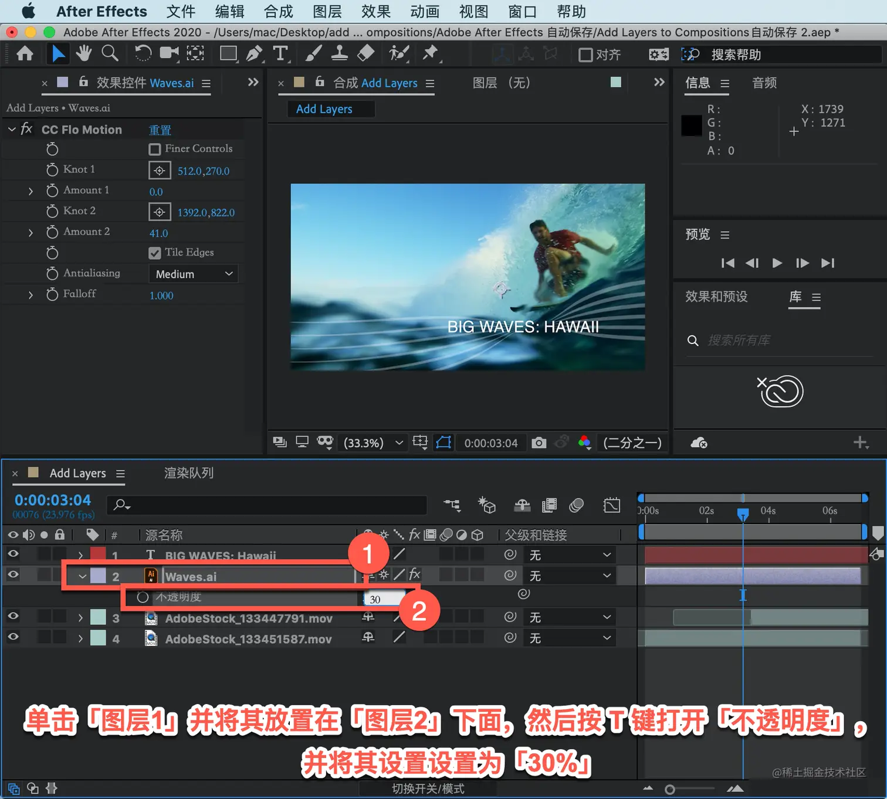Select the Rectangle shape tool
Screen dimensions: 887x799
click(228, 54)
